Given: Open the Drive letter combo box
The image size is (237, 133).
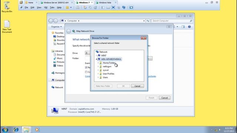Looking at the screenshot, I should (x=87, y=53).
